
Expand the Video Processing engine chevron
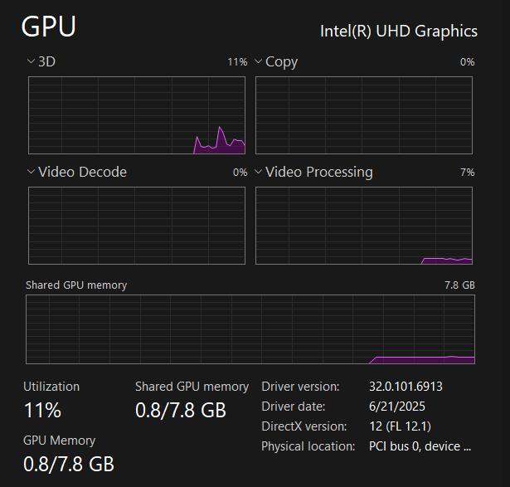pyautogui.click(x=259, y=172)
